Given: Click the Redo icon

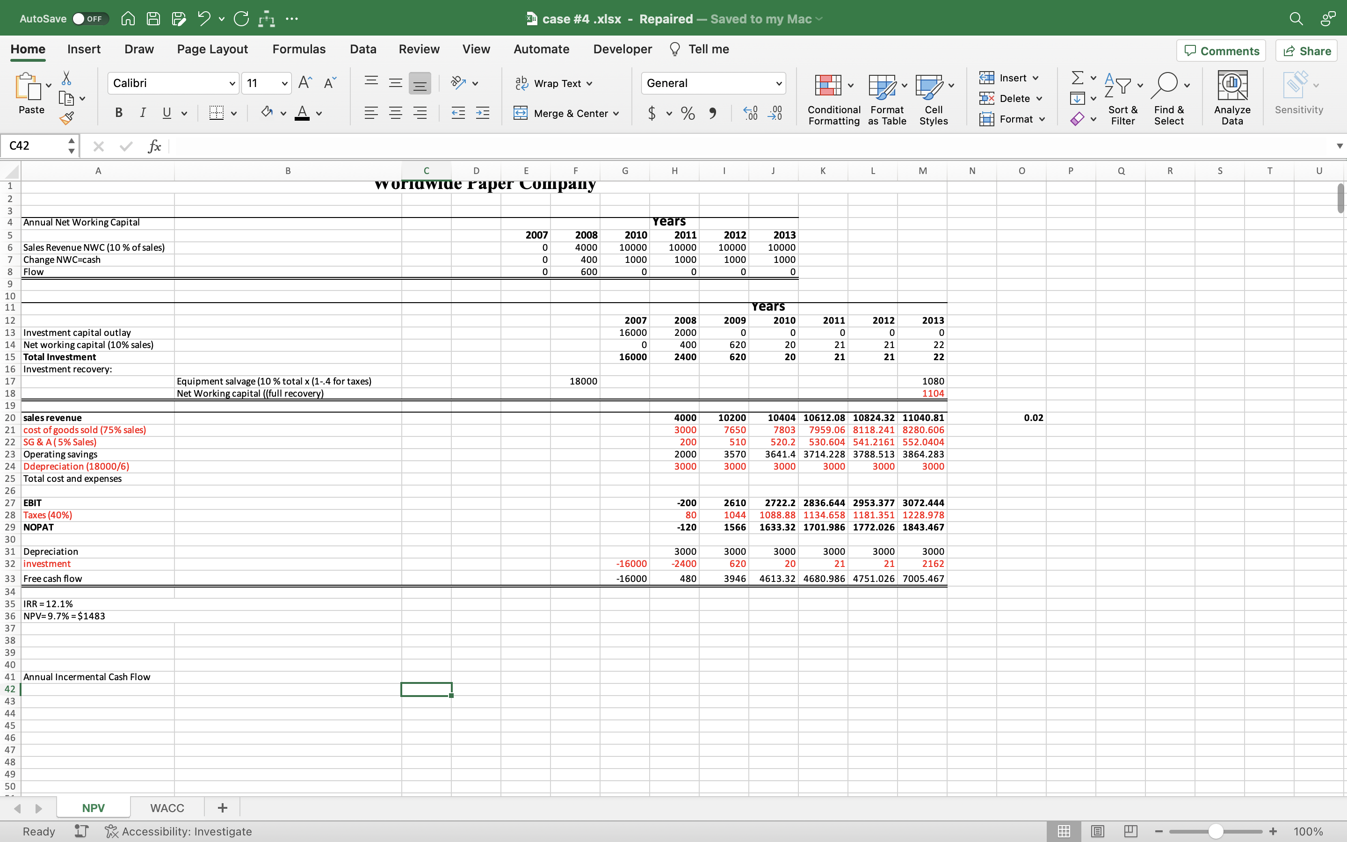Looking at the screenshot, I should [241, 19].
